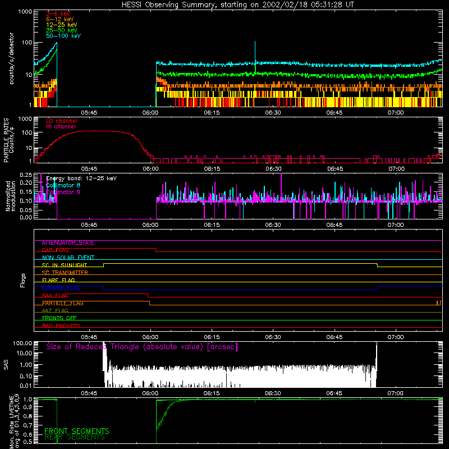Click the 06:15 time label under the modulation panel
The height and width of the screenshot is (449, 449).
point(212,225)
